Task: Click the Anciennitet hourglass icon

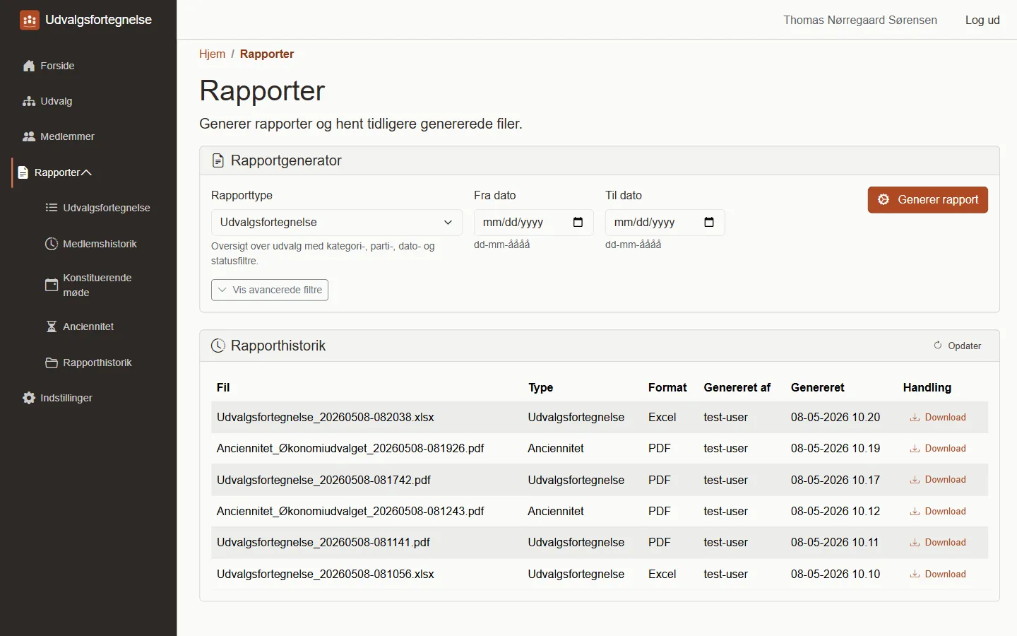Action: 52,326
